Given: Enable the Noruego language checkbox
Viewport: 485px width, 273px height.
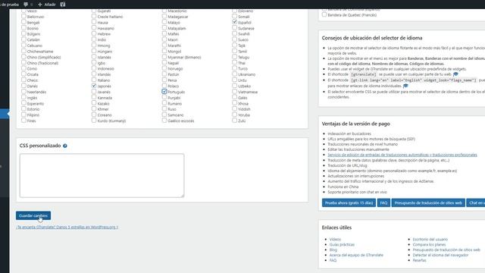Looking at the screenshot, I should click(x=164, y=68).
